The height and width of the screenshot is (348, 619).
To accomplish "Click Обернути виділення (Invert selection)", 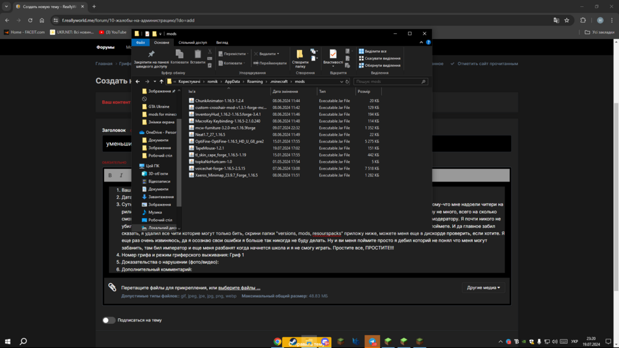I will (x=379, y=66).
